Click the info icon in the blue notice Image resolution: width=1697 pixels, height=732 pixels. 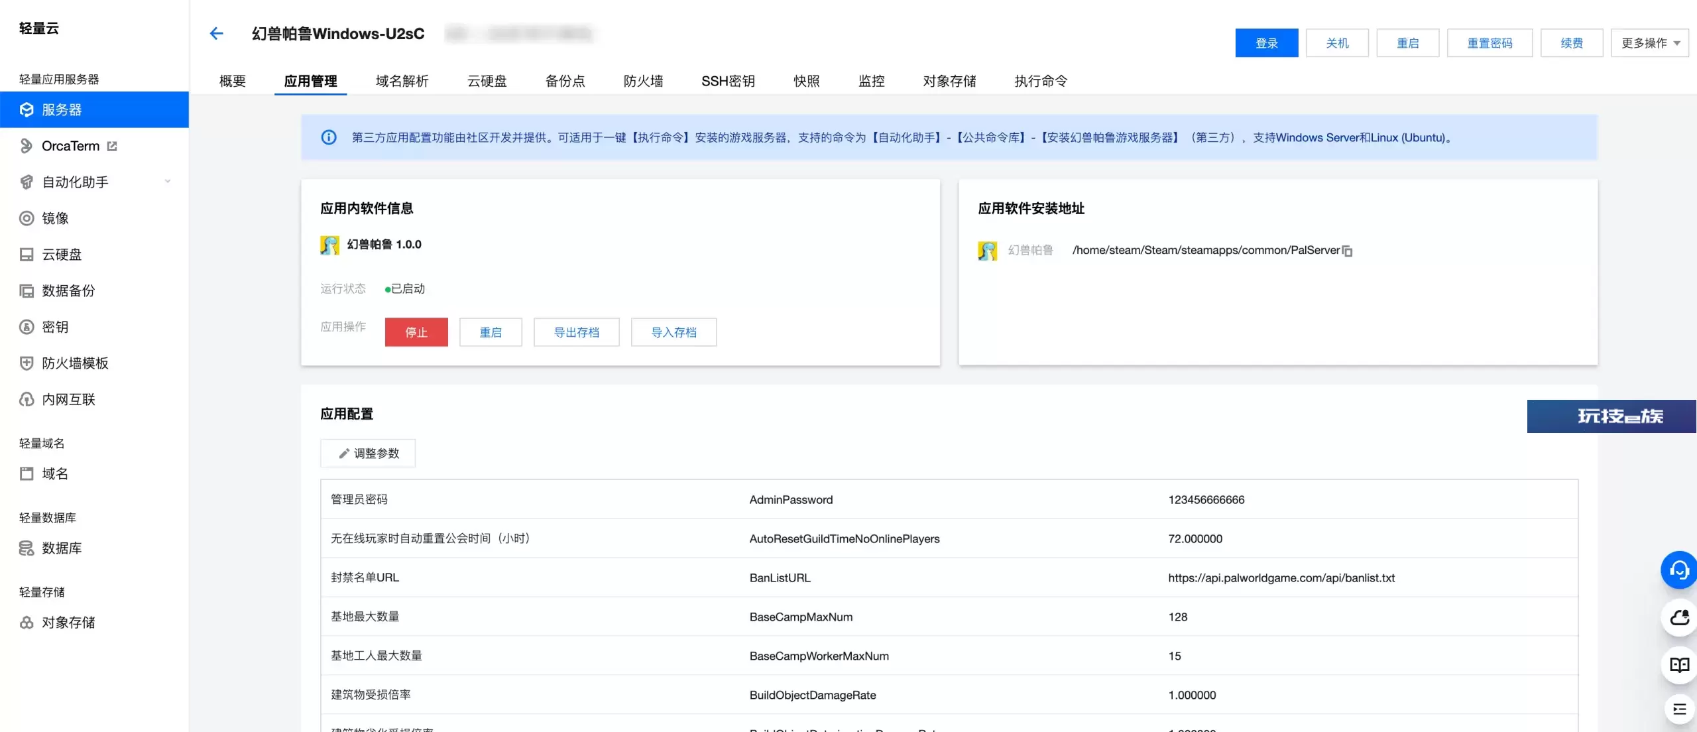tap(329, 137)
